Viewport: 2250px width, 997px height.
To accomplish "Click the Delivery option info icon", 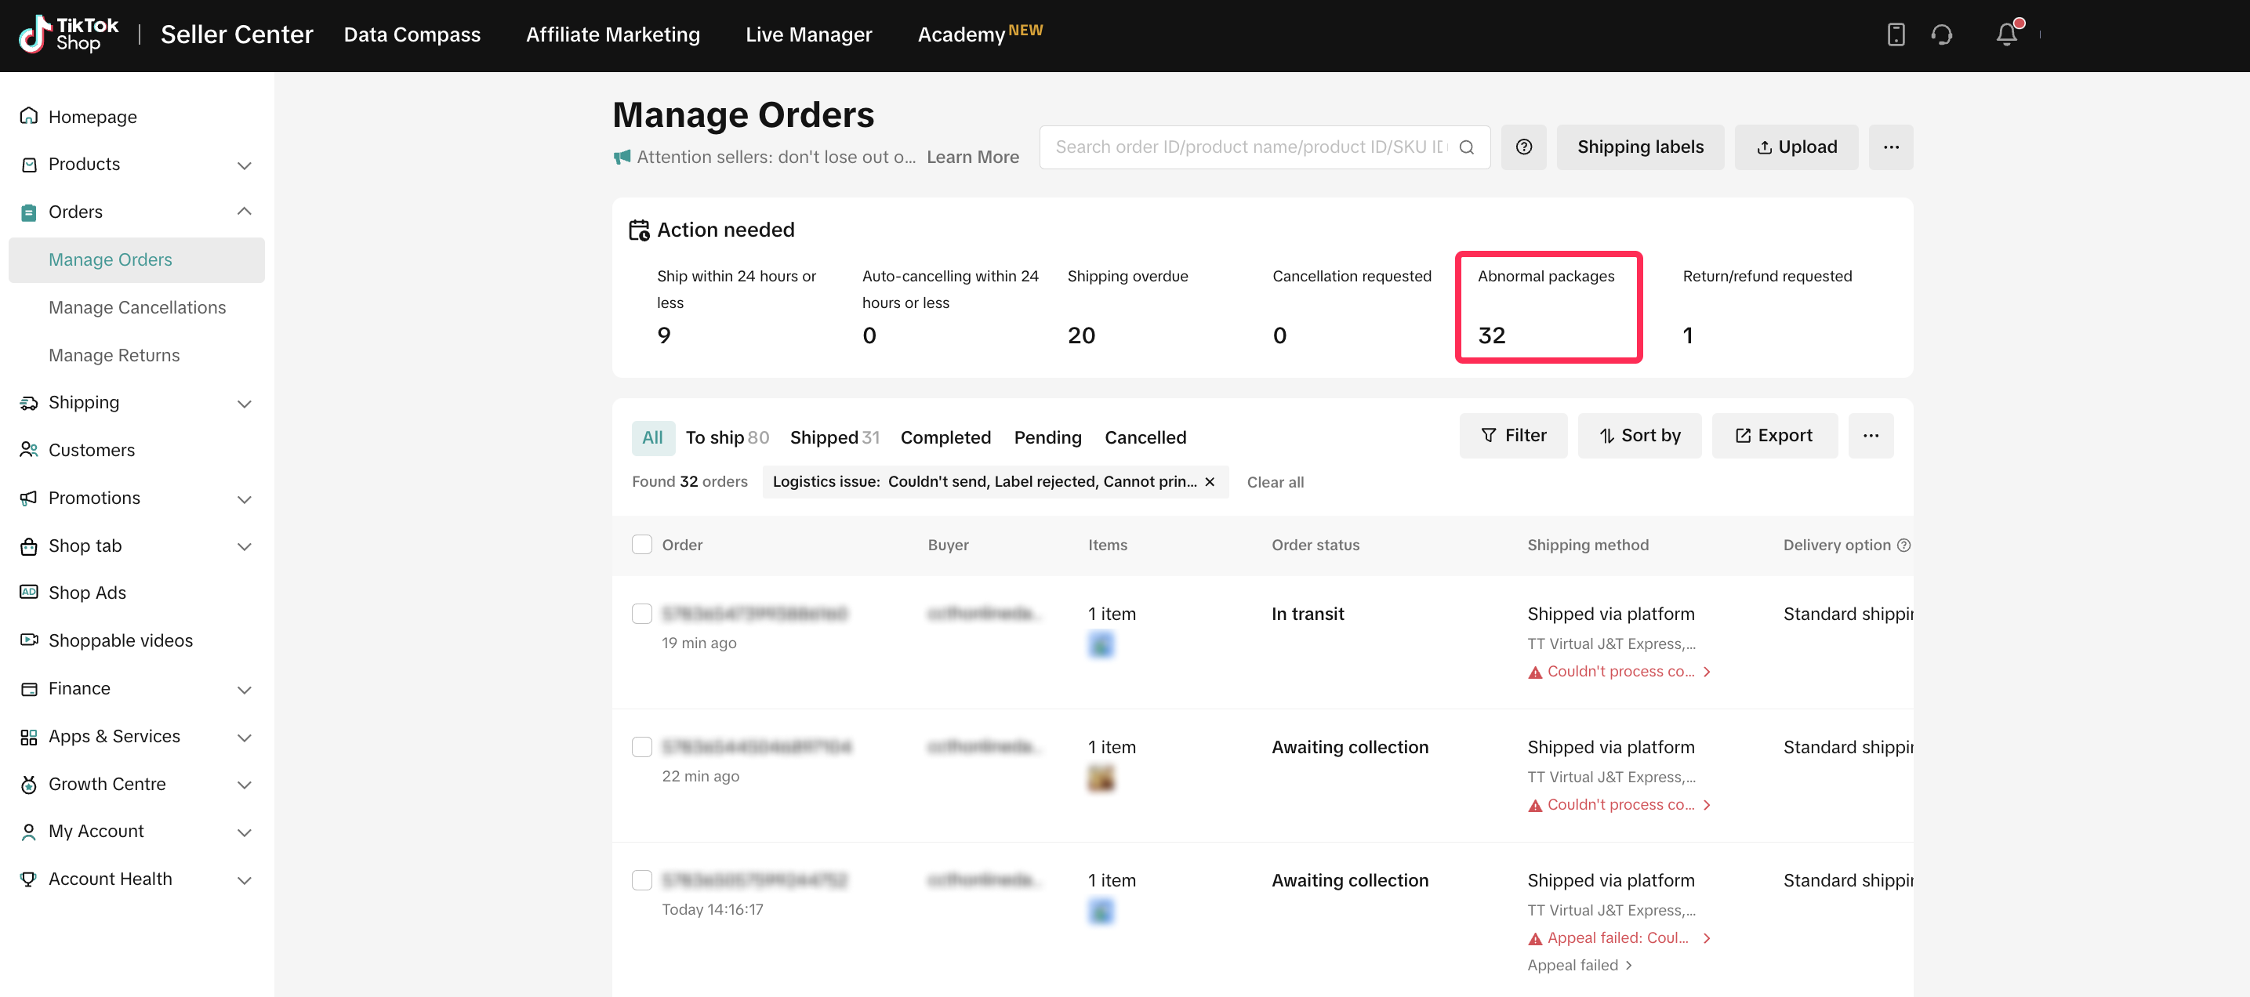I will [x=1904, y=545].
